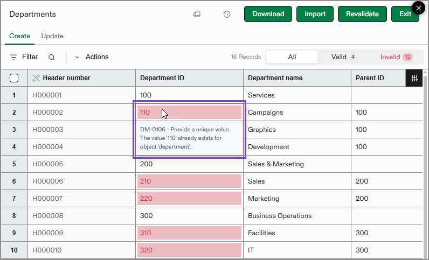This screenshot has width=429, height=260.
Task: Tick the select-all checkbox in header row
Action: (14, 78)
